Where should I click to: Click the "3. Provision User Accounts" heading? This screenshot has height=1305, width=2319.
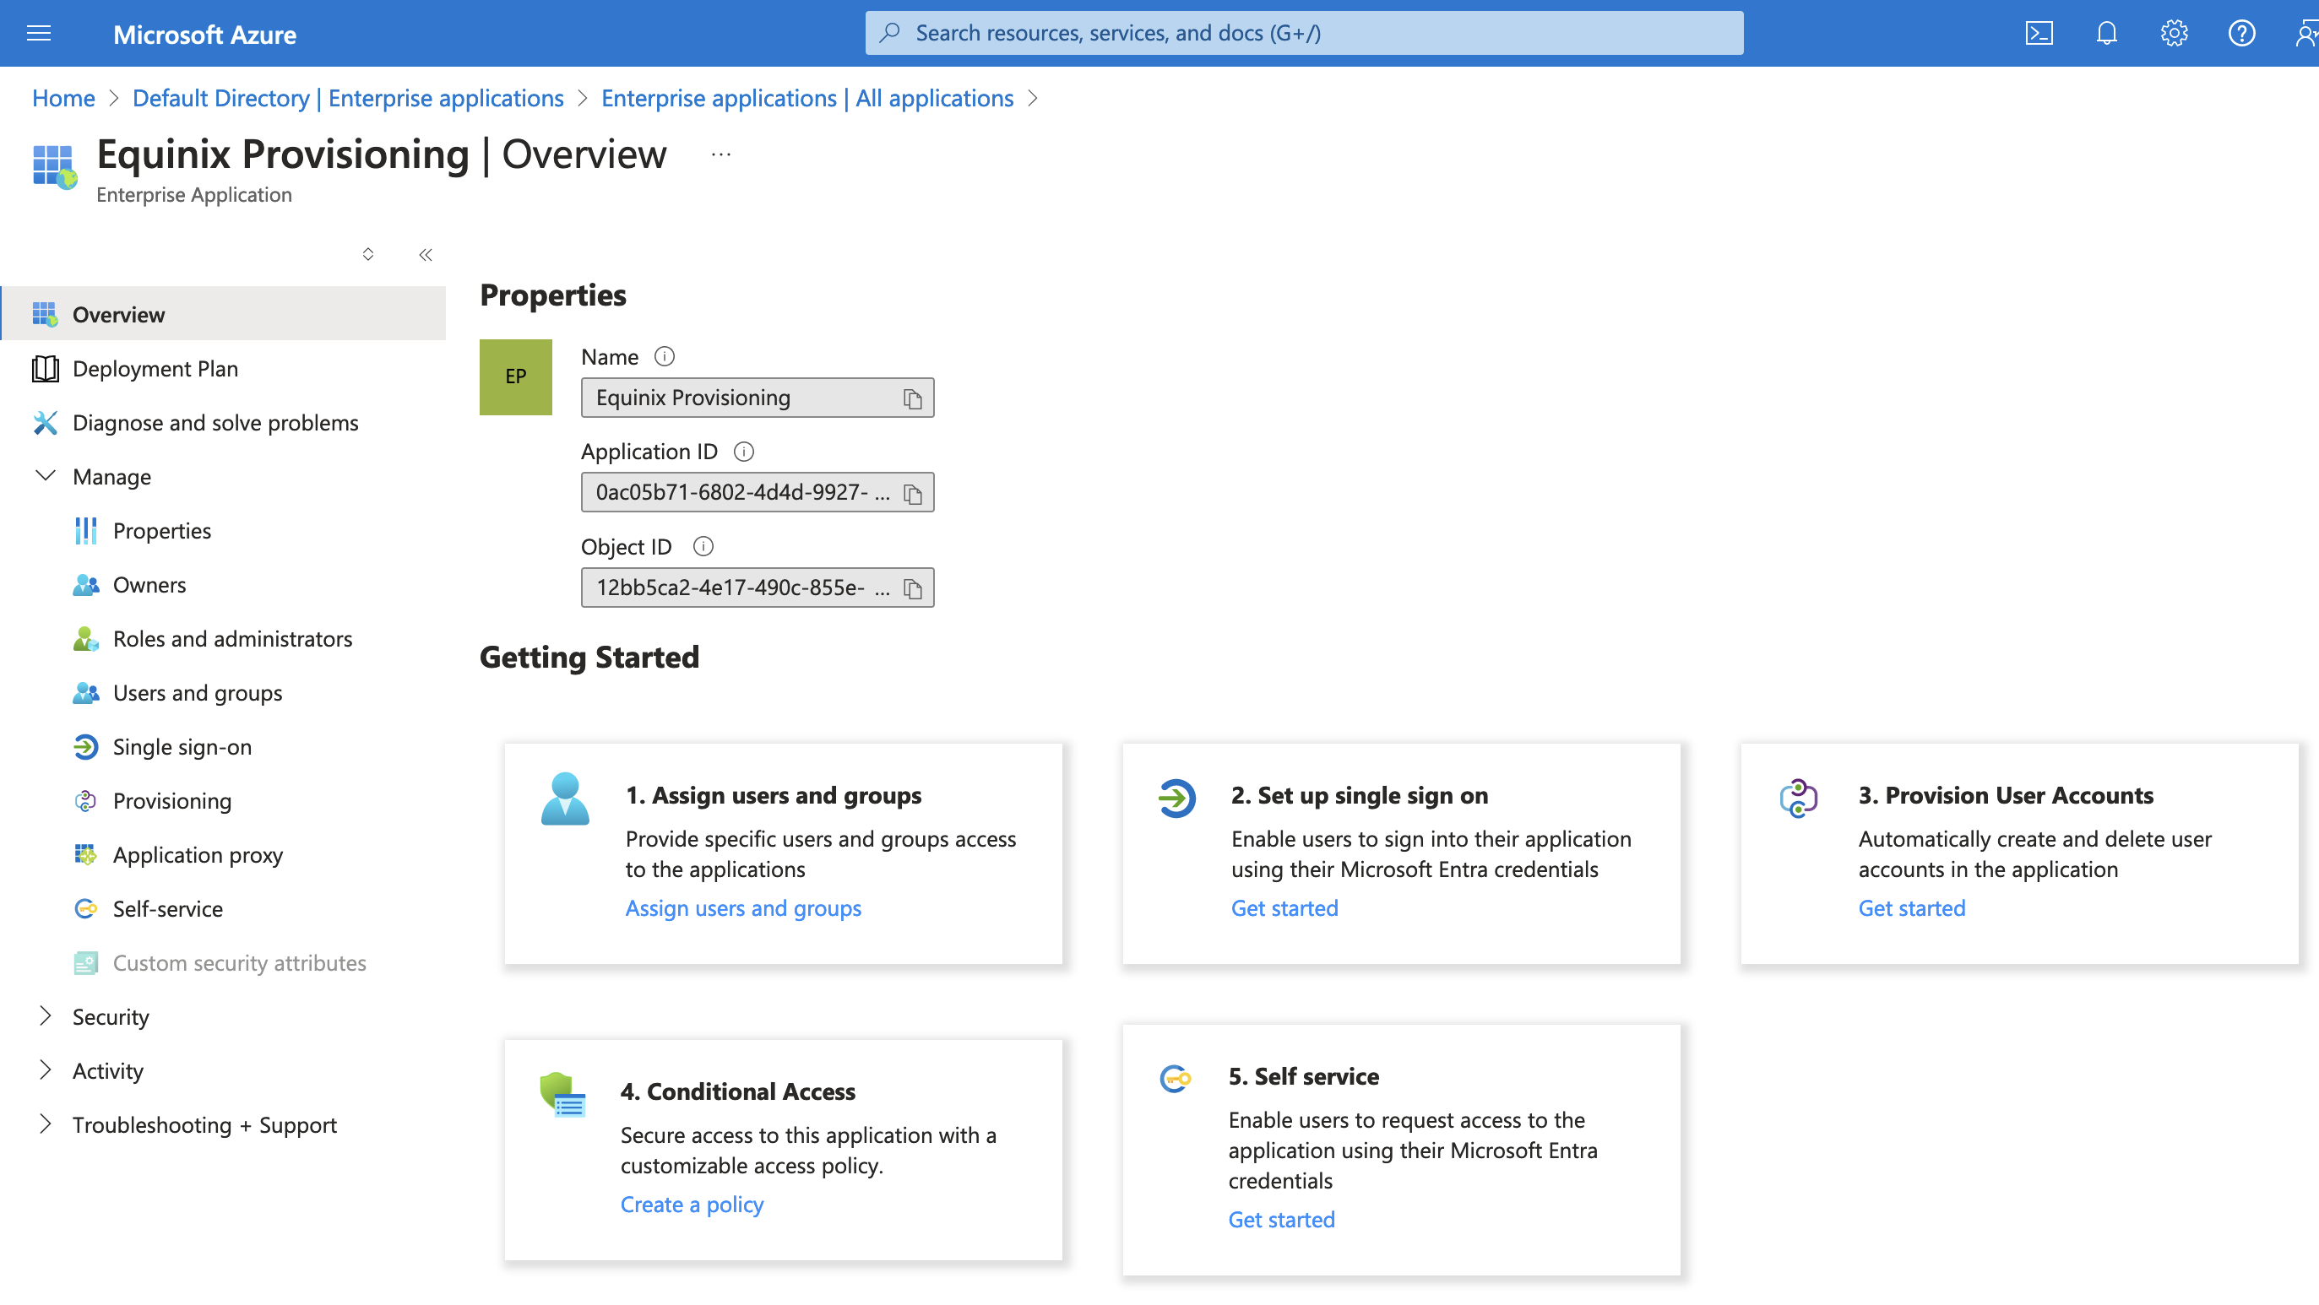coord(2006,796)
